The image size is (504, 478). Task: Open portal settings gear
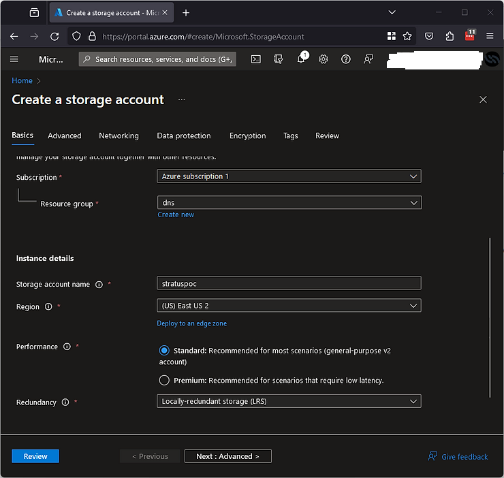324,59
